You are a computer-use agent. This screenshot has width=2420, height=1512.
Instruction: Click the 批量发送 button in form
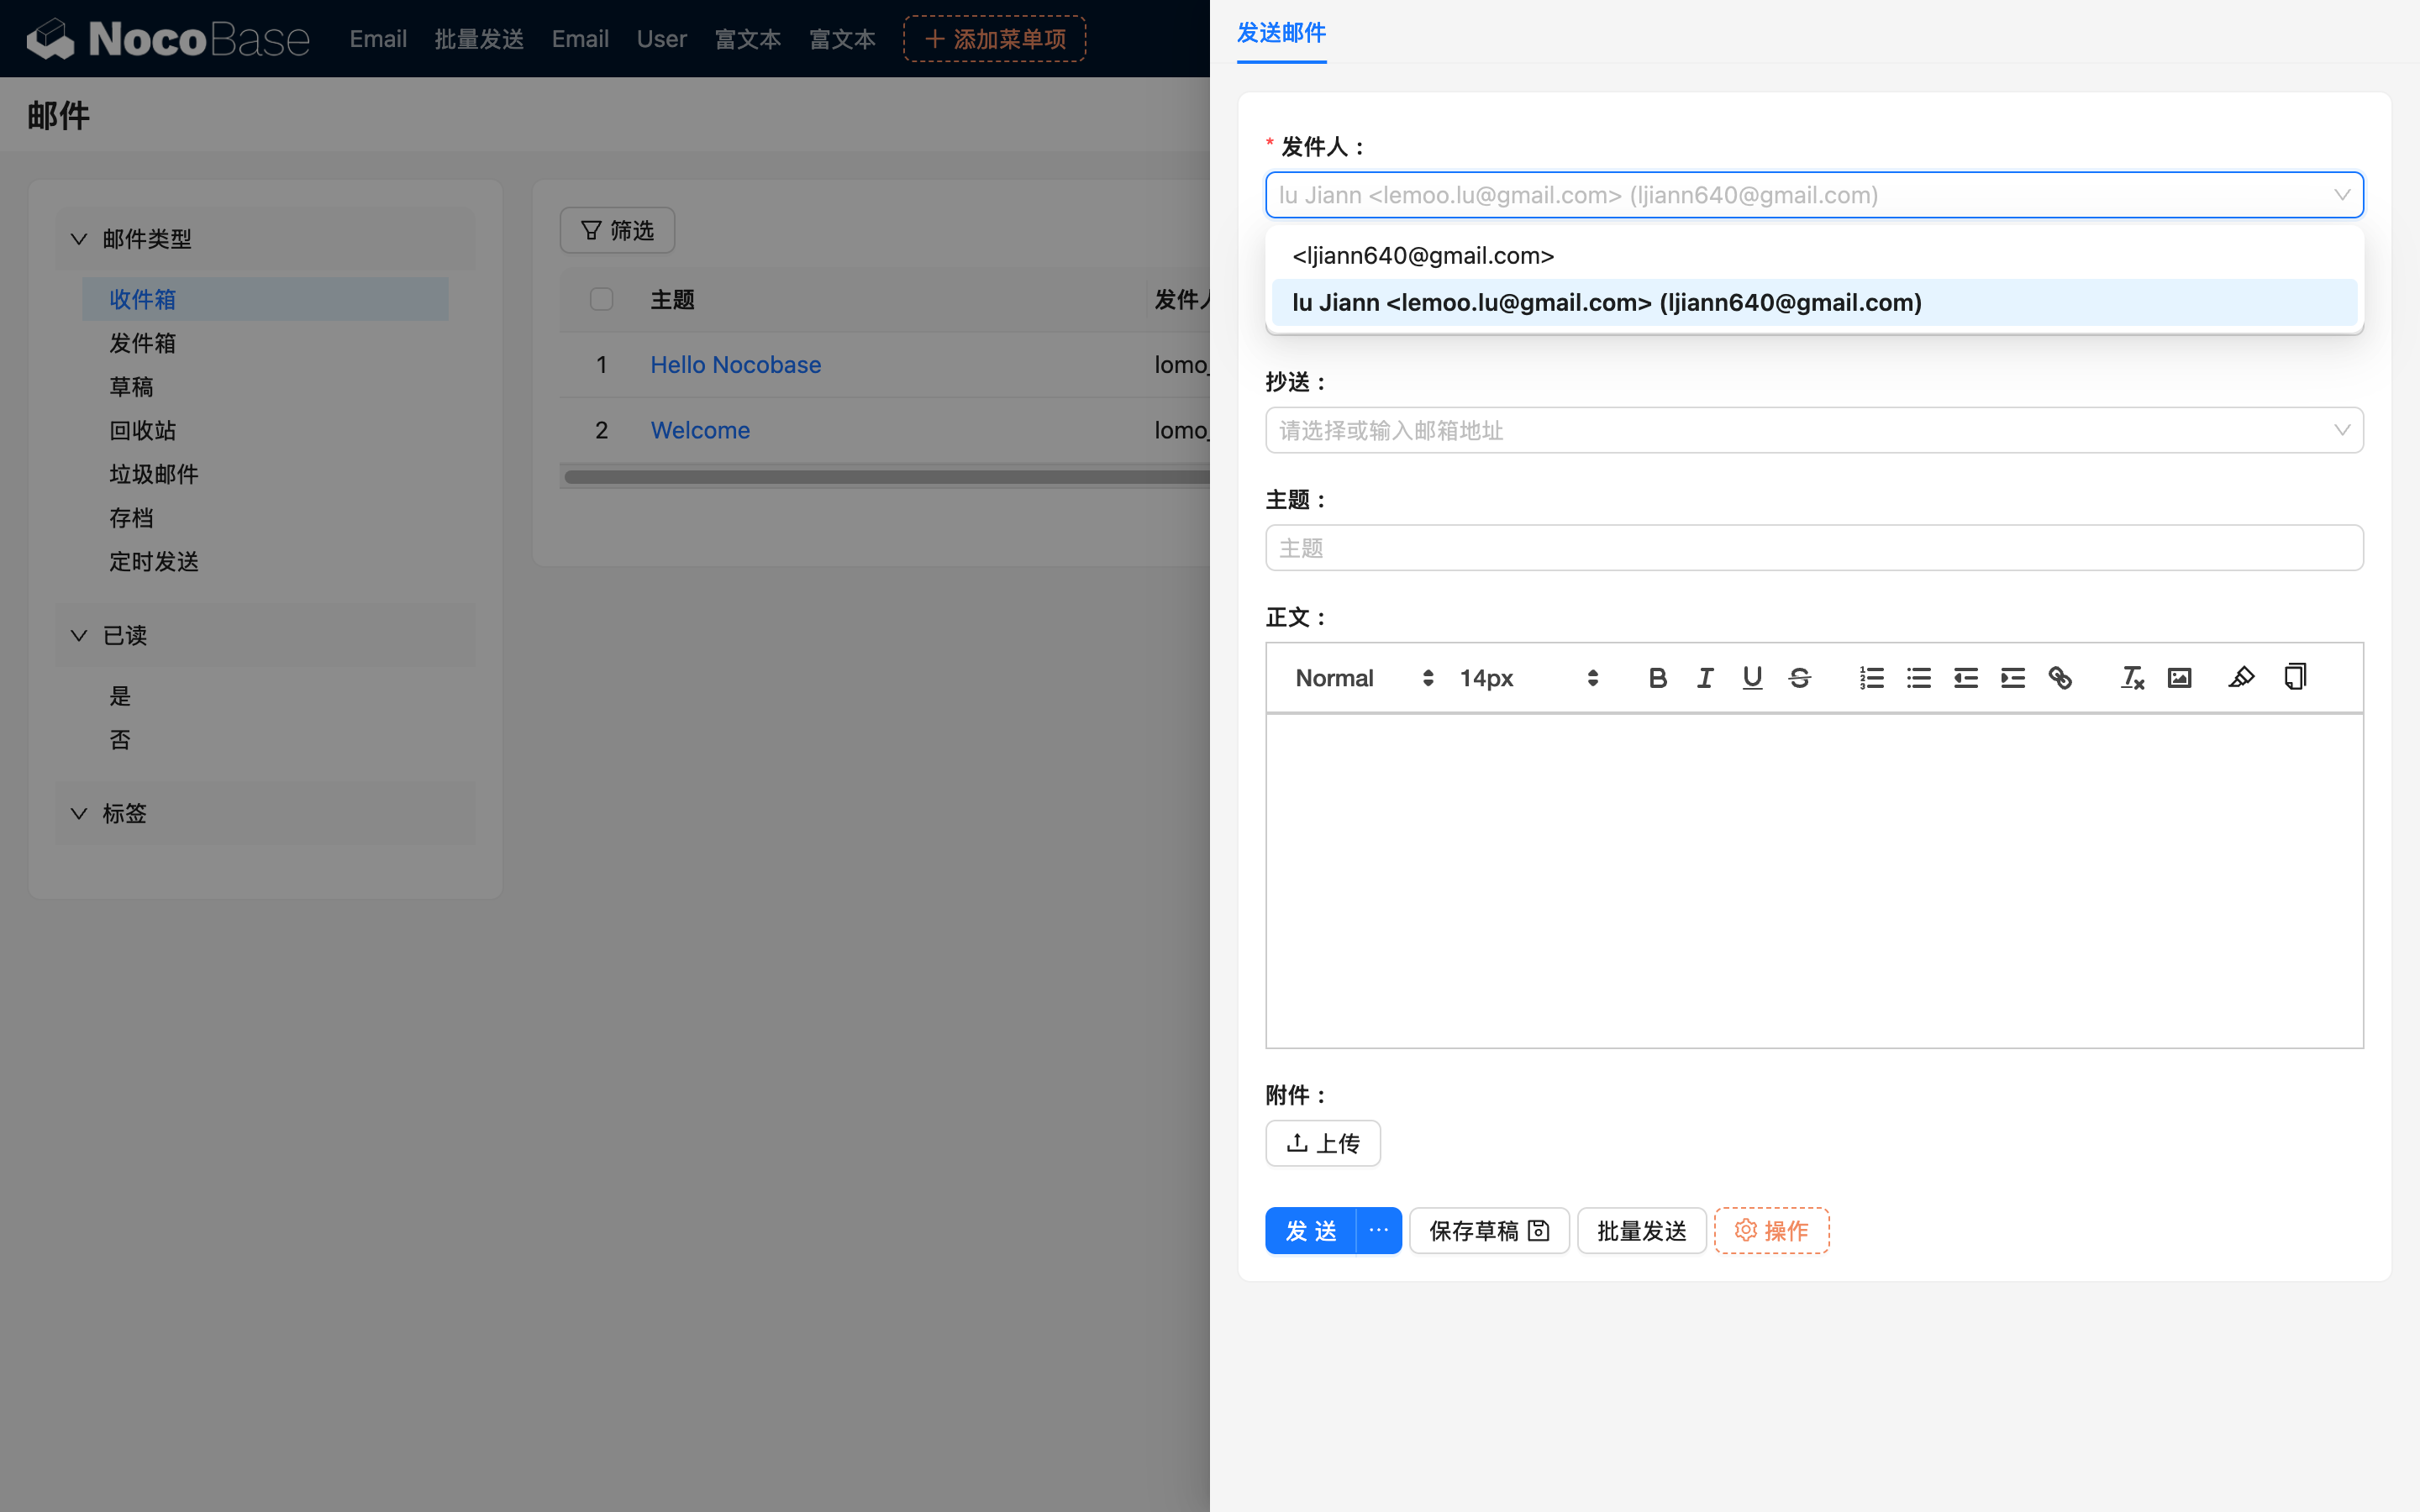[1641, 1230]
